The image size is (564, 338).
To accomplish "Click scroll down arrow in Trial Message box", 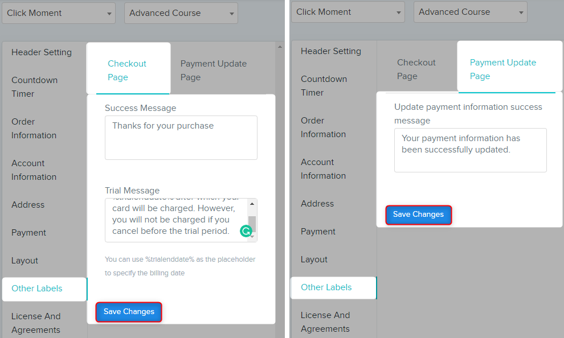I will [x=252, y=236].
